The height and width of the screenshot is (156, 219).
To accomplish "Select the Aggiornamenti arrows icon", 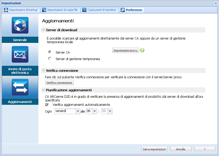I will click(x=20, y=87).
